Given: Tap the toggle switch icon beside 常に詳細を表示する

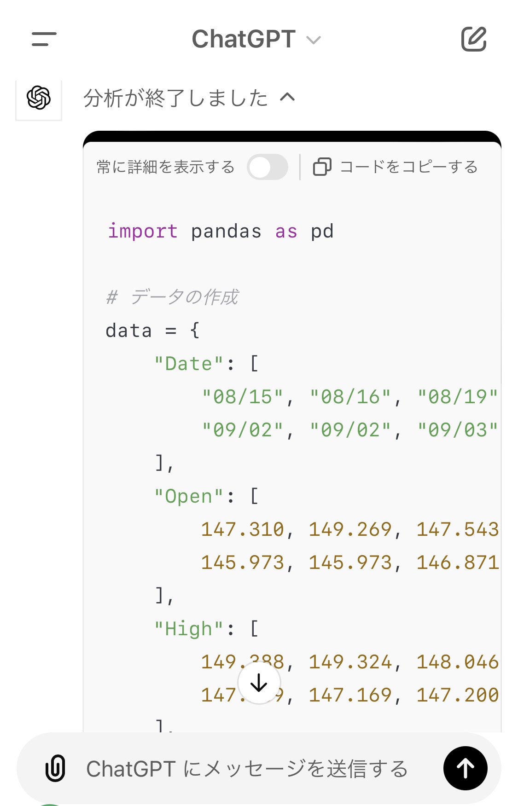Looking at the screenshot, I should [268, 167].
